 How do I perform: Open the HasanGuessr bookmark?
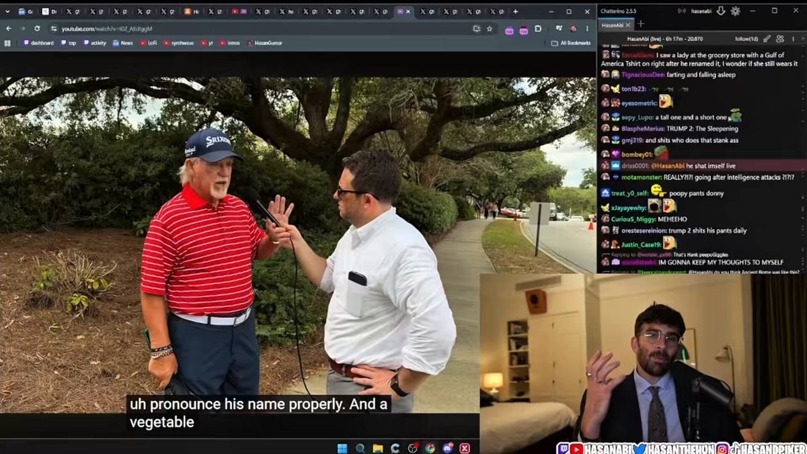264,43
